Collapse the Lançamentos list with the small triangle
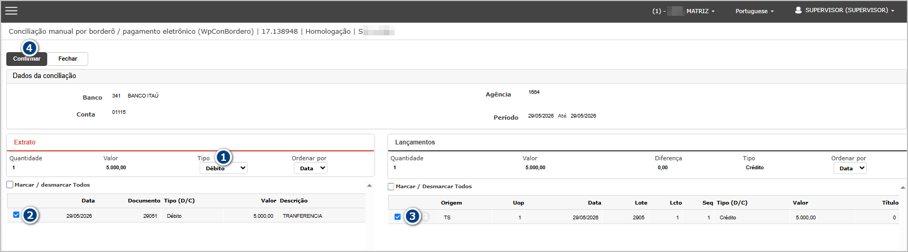The height and width of the screenshot is (252, 908). pos(903,187)
